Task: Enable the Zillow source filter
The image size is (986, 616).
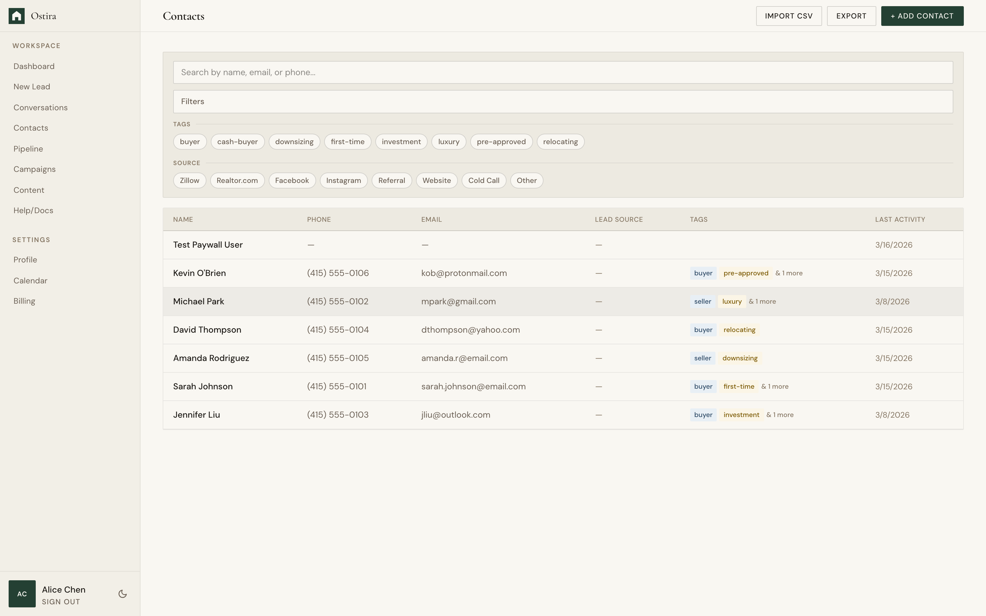Action: click(189, 180)
